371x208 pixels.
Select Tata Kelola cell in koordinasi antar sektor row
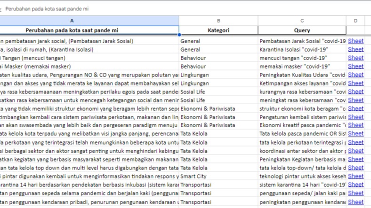pyautogui.click(x=218, y=151)
